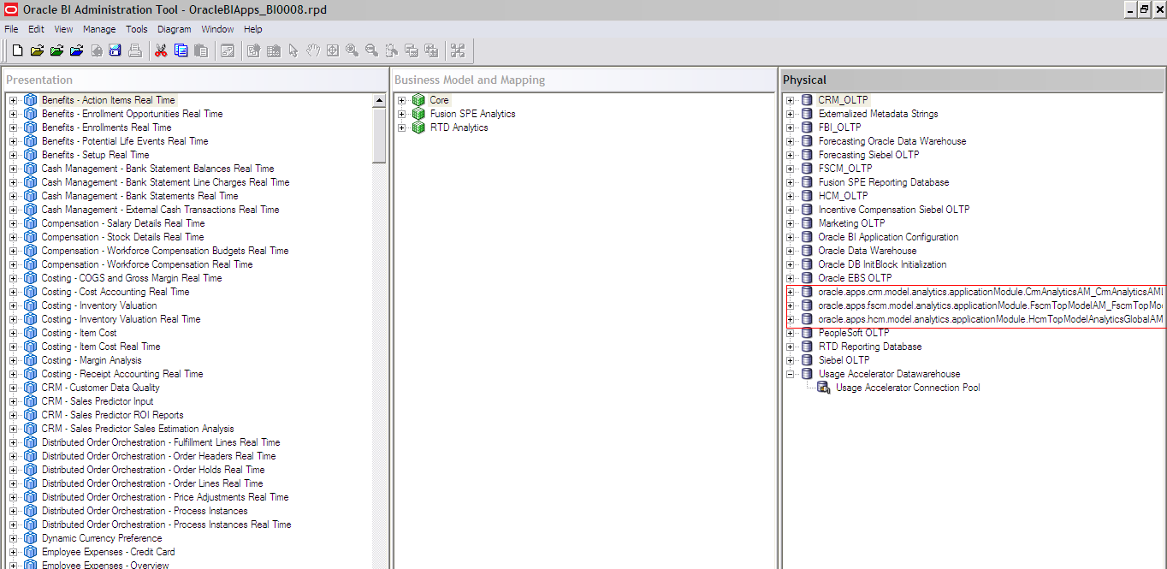
Task: Click the Print icon on the toolbar
Action: 134,50
